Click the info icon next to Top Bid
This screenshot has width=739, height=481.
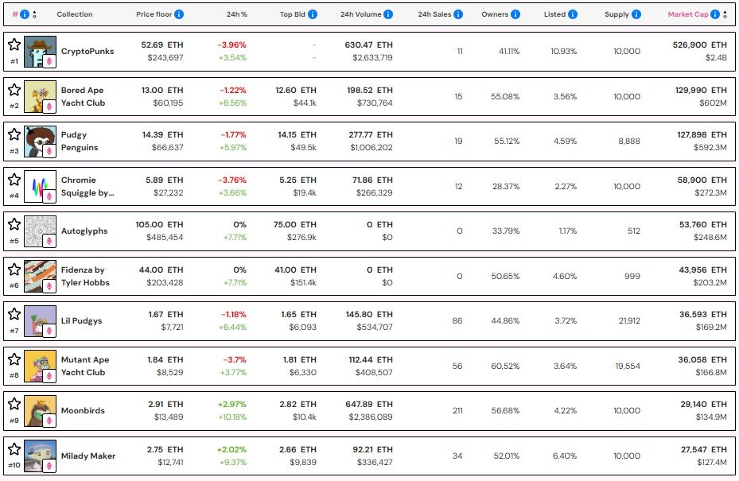(311, 14)
